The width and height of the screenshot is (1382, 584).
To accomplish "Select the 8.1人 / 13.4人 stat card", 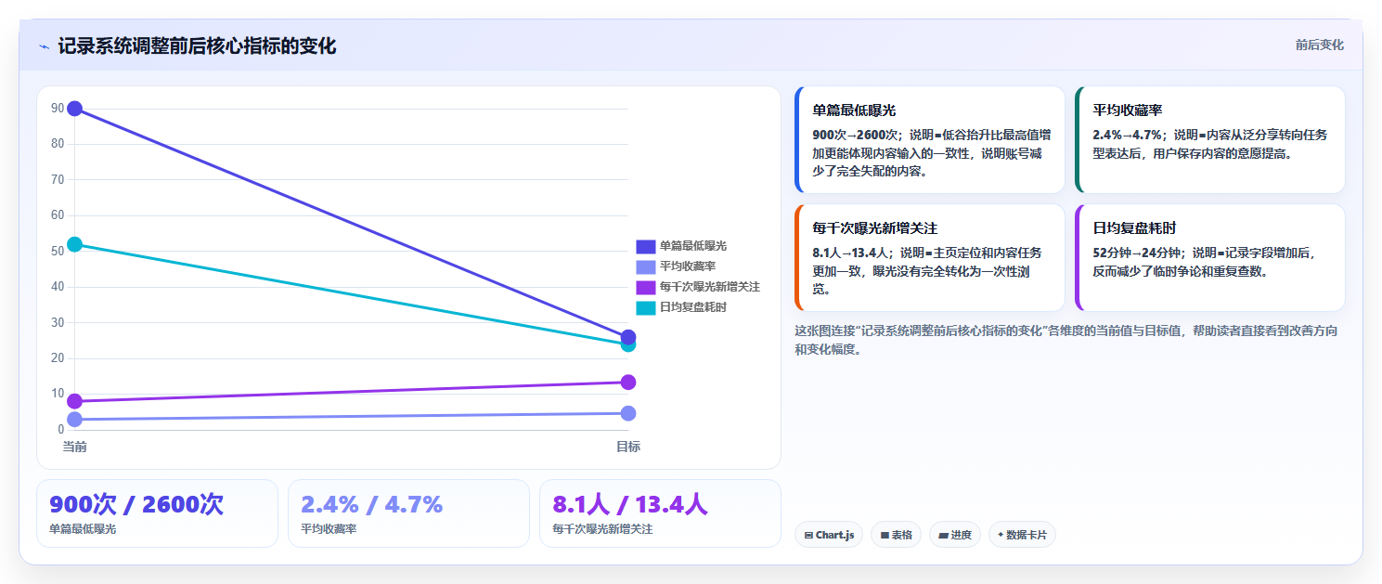I will (x=660, y=513).
